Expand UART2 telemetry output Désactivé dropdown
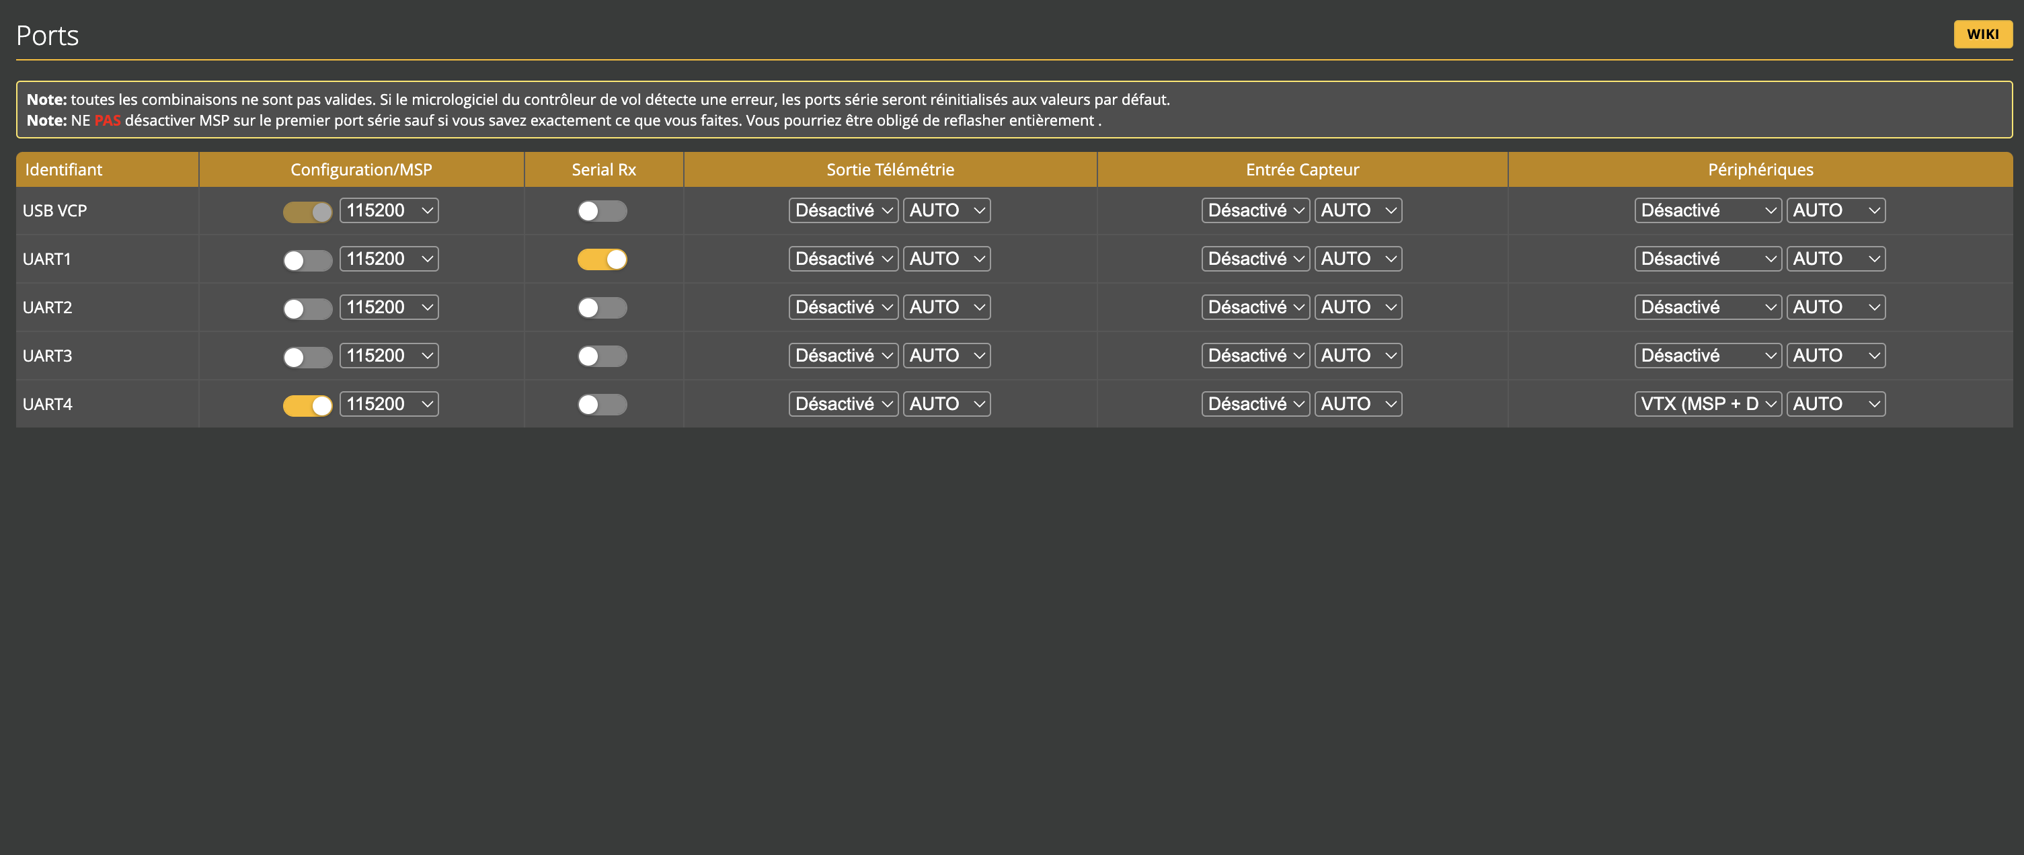This screenshot has height=855, width=2024. point(843,307)
